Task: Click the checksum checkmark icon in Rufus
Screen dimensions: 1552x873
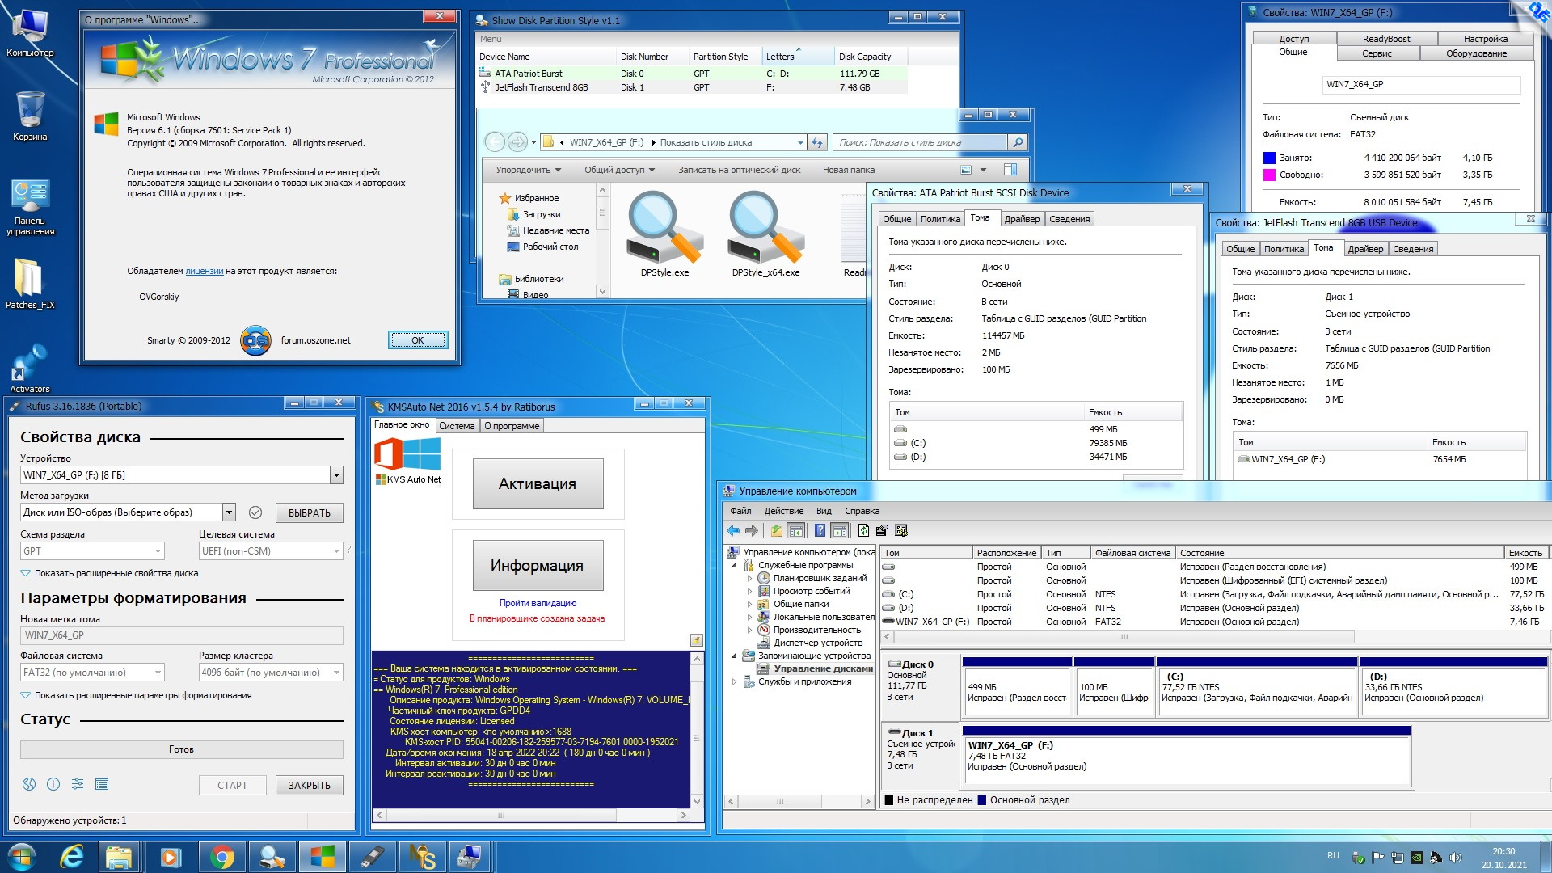Action: pos(255,512)
